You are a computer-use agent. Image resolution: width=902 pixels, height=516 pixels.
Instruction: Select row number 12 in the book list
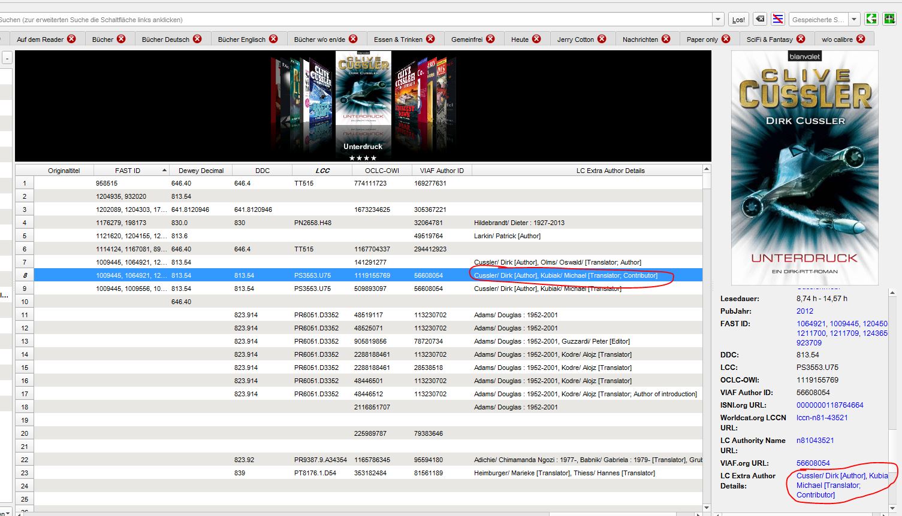[x=25, y=328]
